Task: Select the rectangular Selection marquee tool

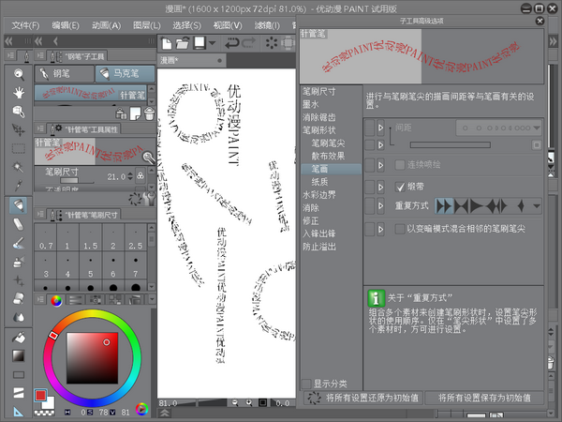Action: pyautogui.click(x=19, y=148)
